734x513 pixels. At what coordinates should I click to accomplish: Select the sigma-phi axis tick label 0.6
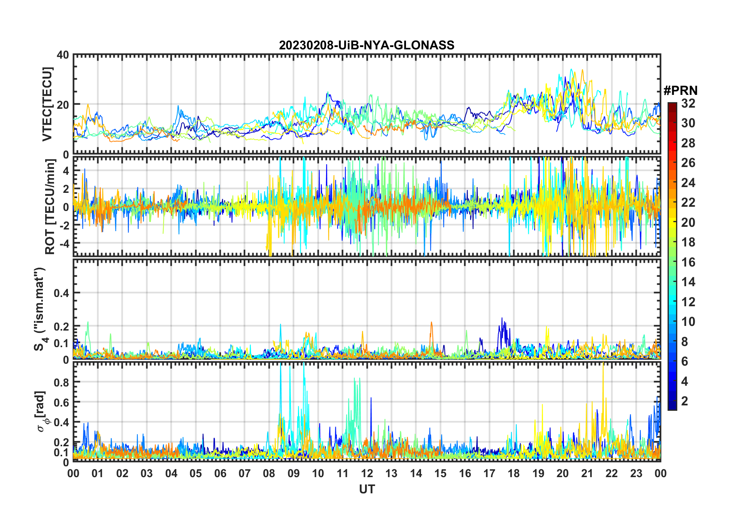[x=61, y=402]
